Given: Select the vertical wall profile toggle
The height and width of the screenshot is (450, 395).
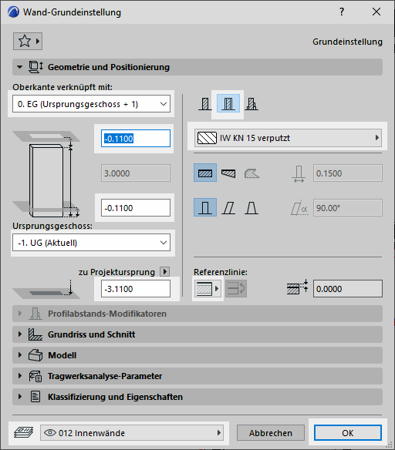Looking at the screenshot, I should (x=205, y=207).
